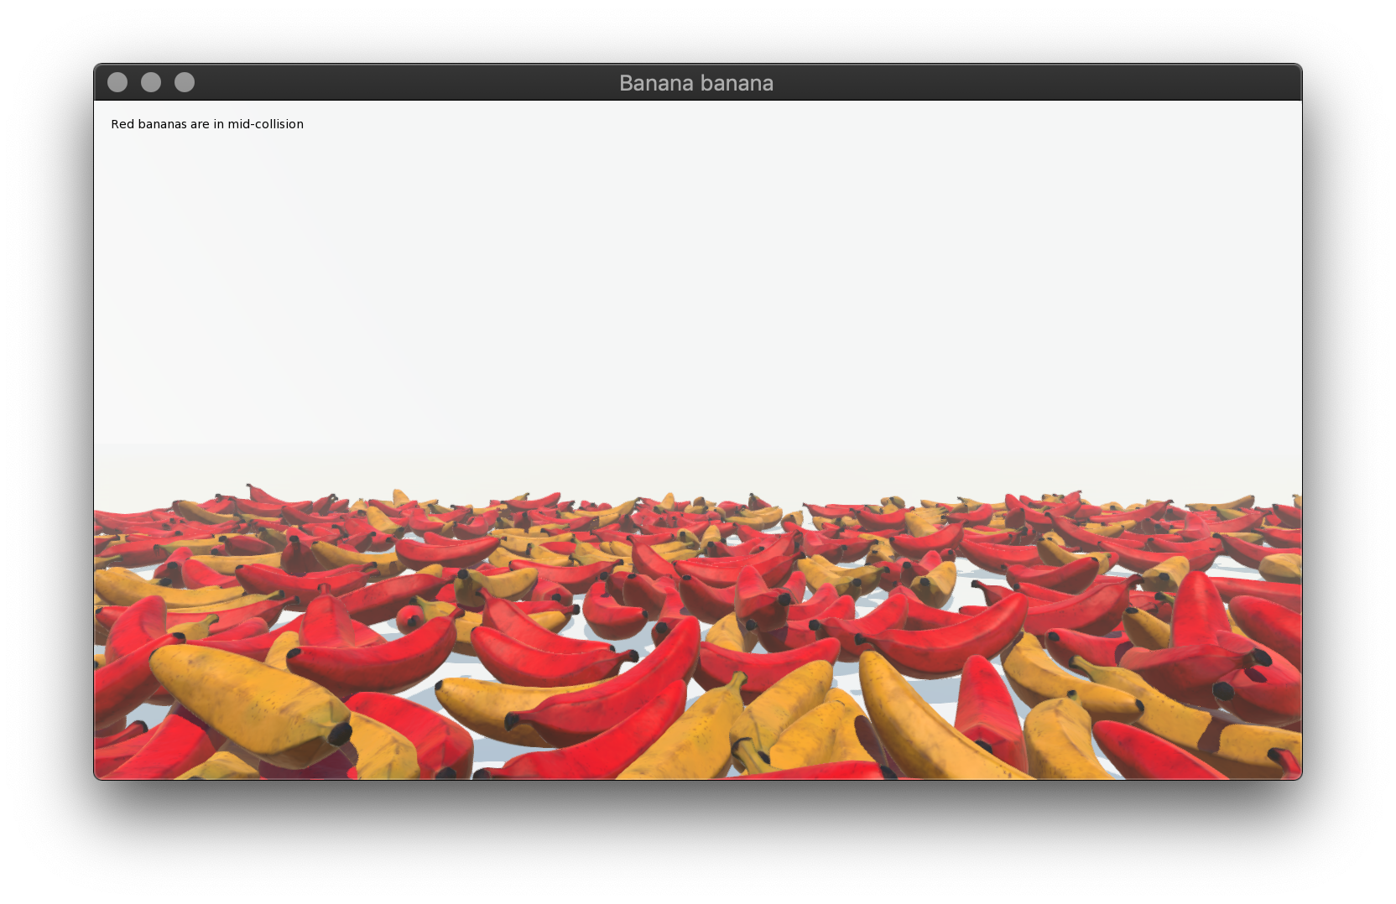
Task: Click the word "mid-collision" in the overlay text
Action: pos(265,124)
